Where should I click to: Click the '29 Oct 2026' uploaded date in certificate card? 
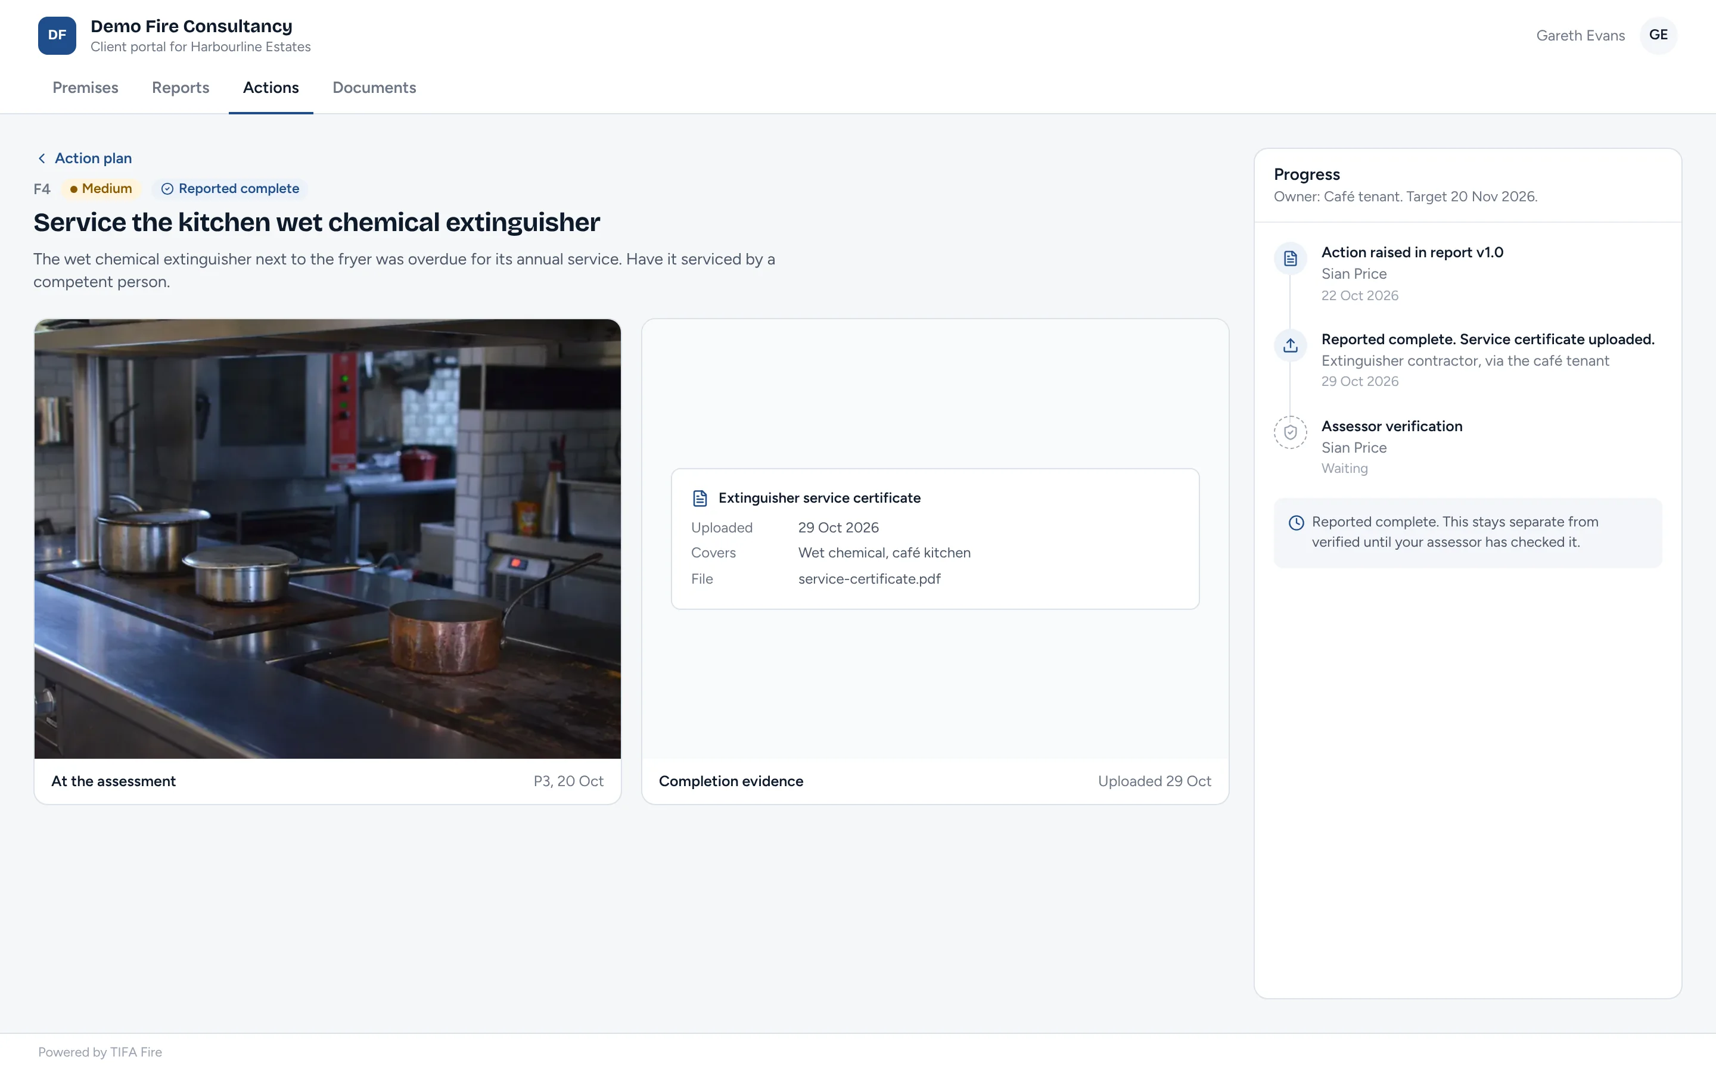(x=838, y=528)
